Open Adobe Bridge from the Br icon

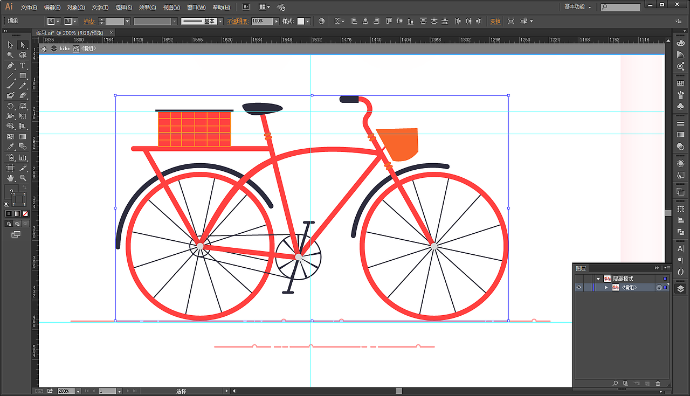pyautogui.click(x=245, y=7)
